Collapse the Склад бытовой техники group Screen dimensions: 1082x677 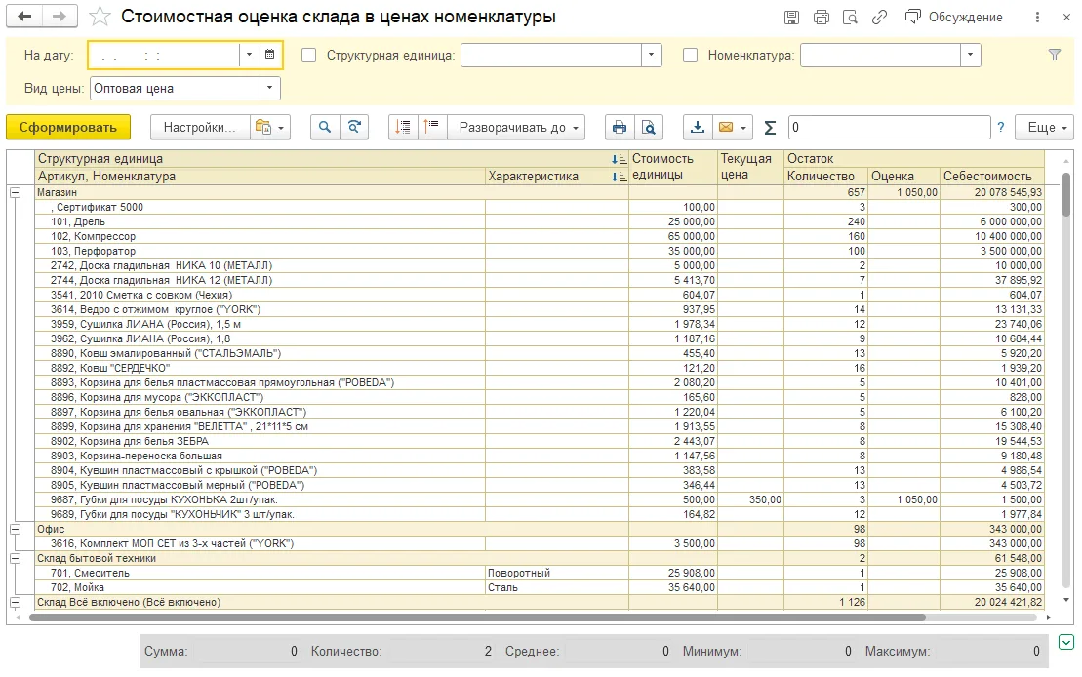(x=16, y=558)
